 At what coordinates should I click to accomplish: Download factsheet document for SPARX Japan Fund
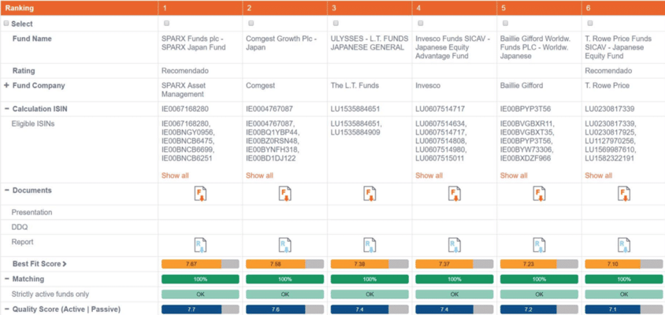tap(200, 194)
